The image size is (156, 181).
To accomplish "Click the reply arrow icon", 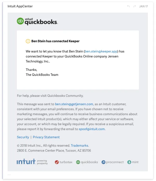I will coord(128,6).
